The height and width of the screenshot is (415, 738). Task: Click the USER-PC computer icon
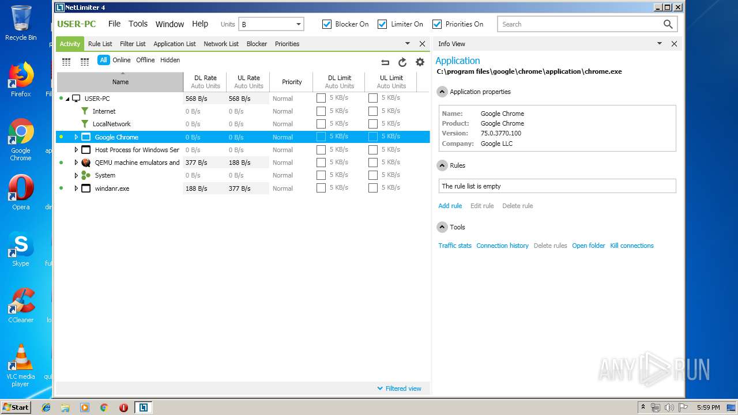point(76,99)
